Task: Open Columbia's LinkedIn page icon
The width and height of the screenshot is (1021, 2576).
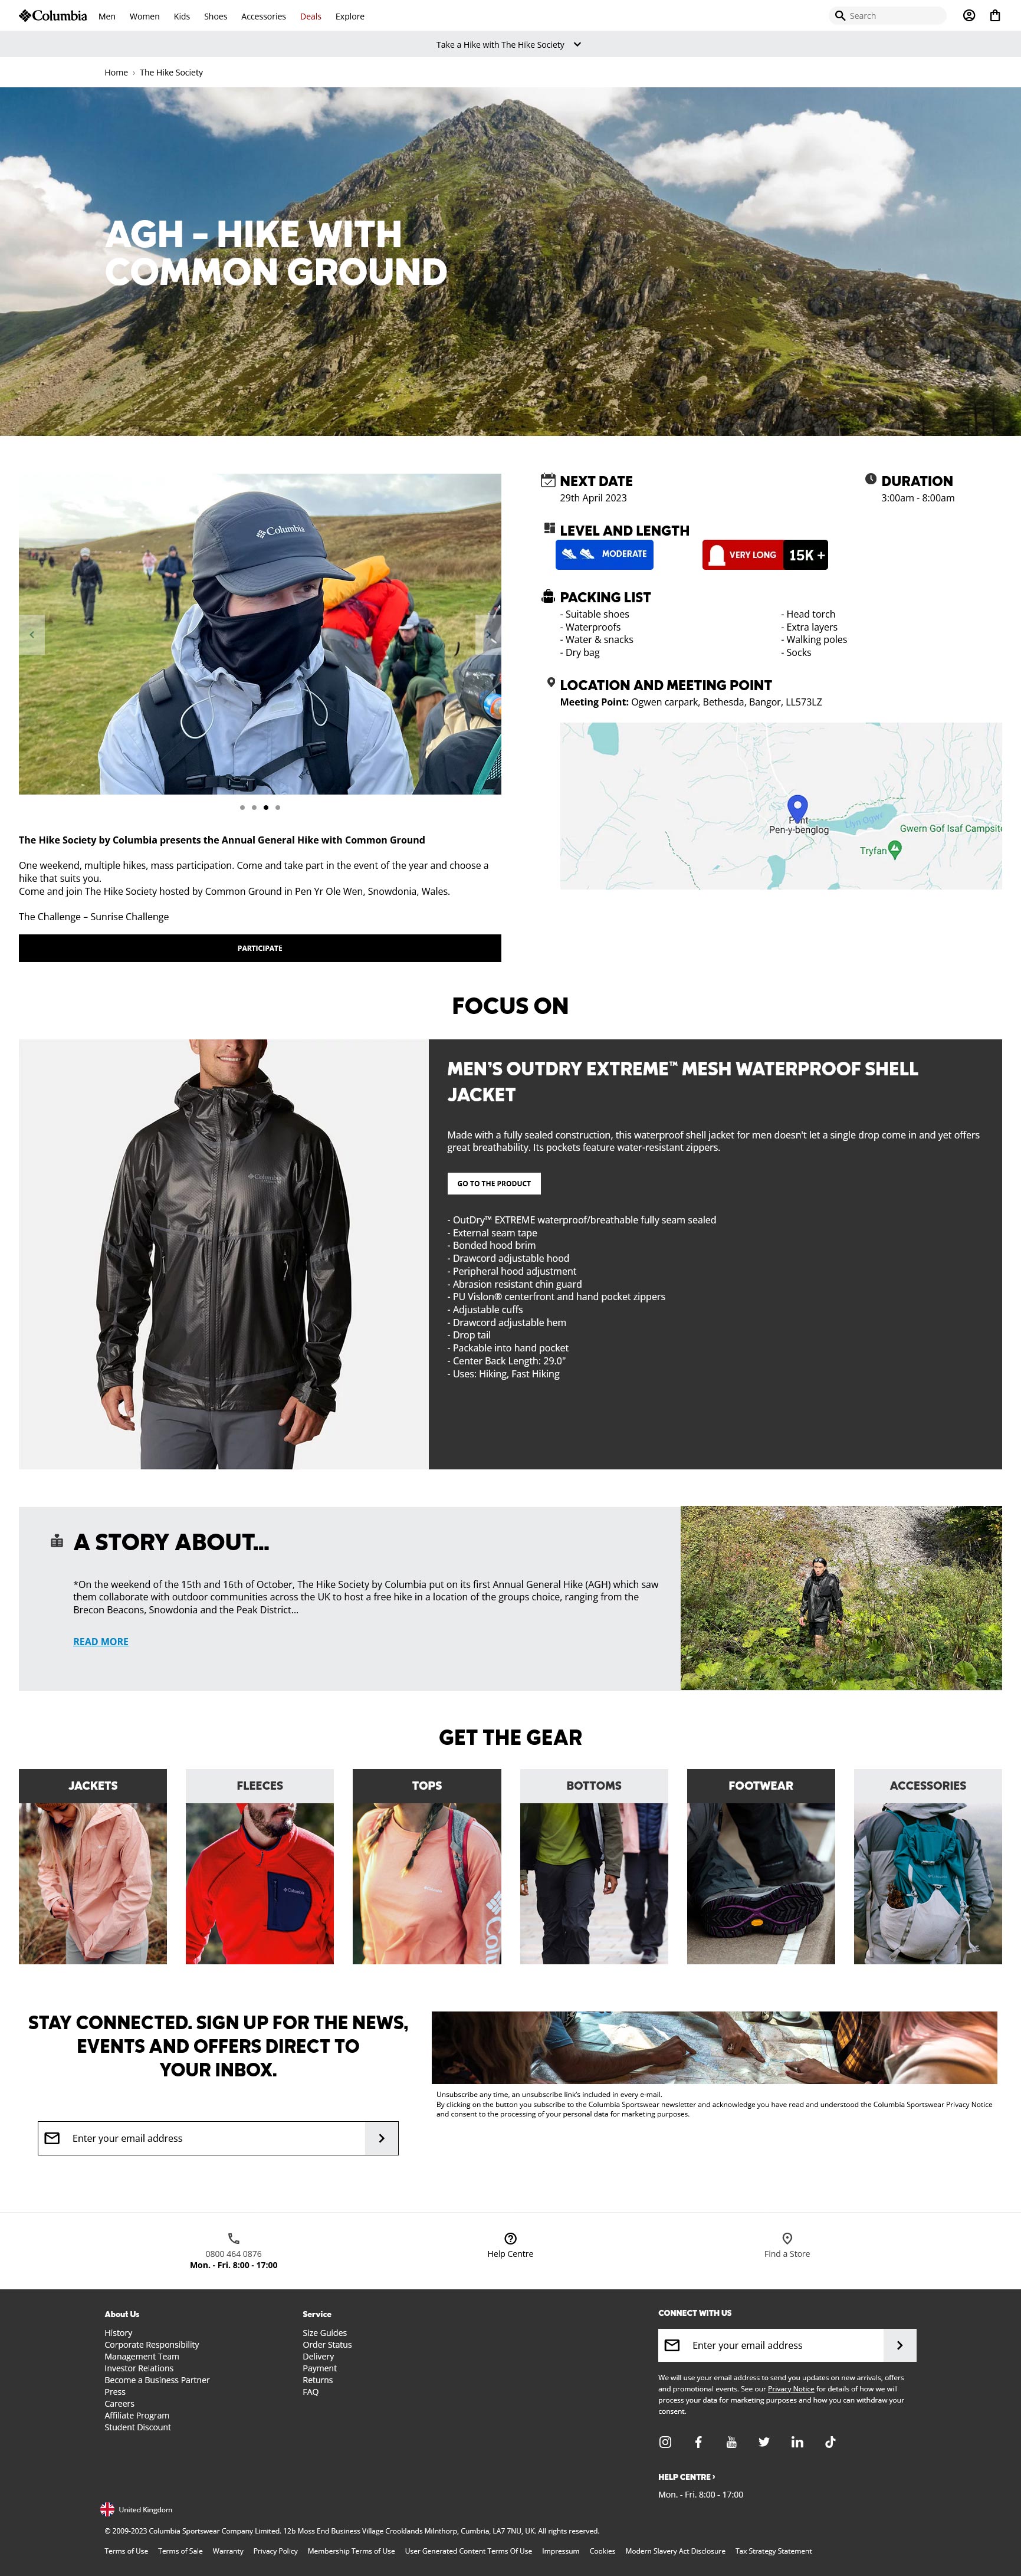Action: click(797, 2441)
